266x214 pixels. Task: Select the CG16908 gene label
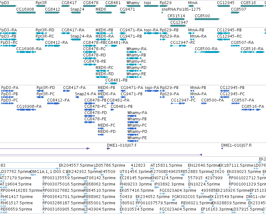click(25, 9)
